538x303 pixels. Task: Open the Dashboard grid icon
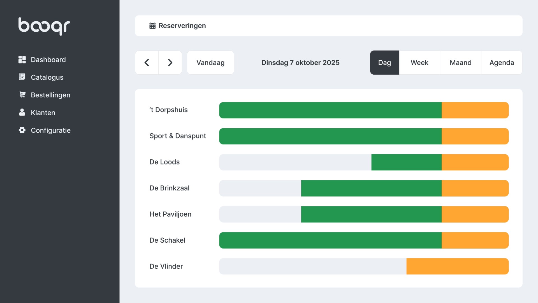coord(22,60)
